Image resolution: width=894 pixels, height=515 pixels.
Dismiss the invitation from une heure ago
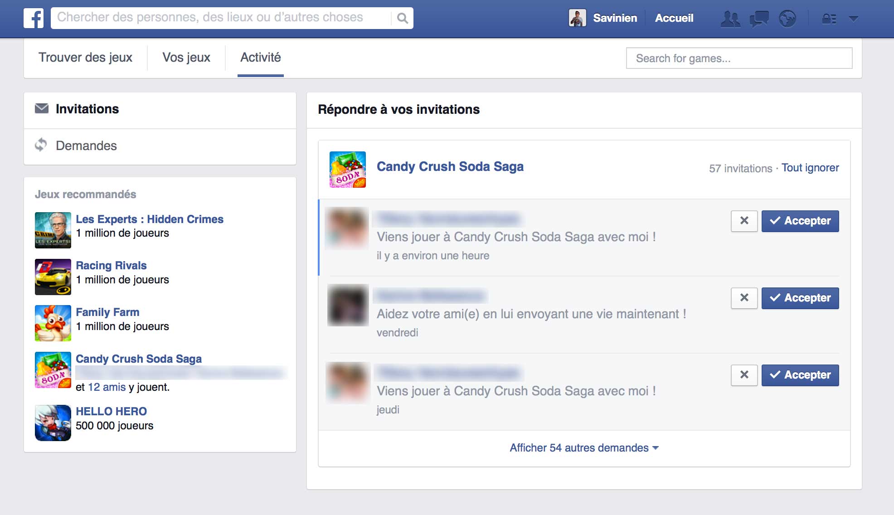pos(744,221)
